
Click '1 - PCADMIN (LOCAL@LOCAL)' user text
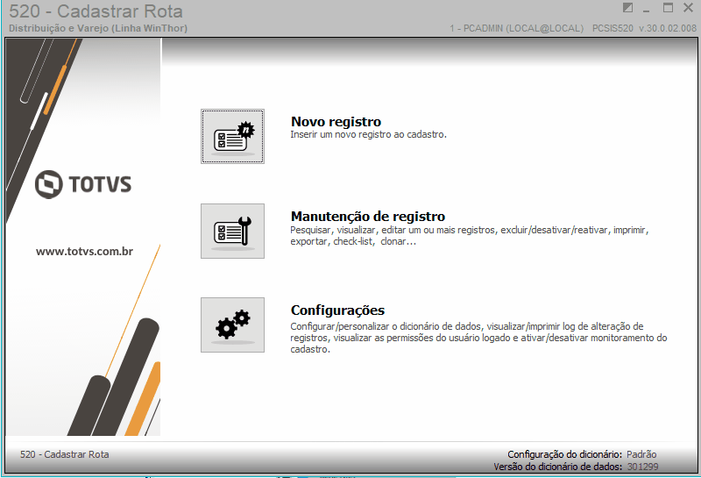point(516,28)
